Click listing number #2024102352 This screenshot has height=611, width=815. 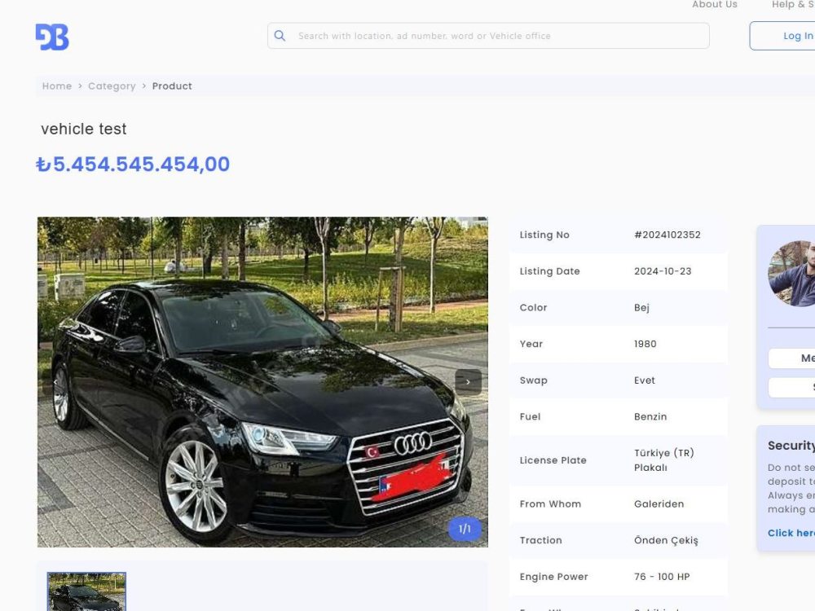point(667,235)
